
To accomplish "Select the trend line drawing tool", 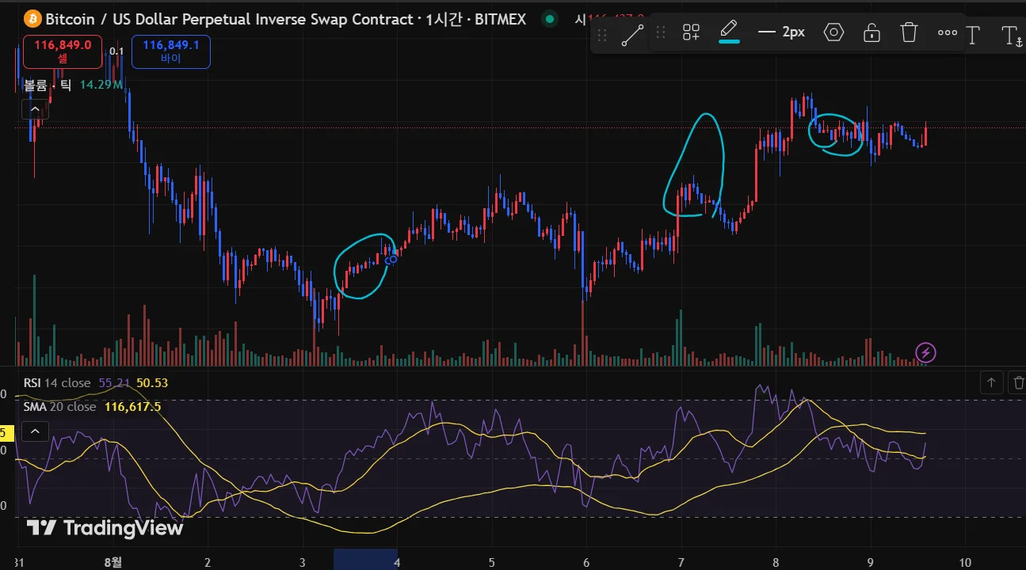I will click(x=632, y=34).
